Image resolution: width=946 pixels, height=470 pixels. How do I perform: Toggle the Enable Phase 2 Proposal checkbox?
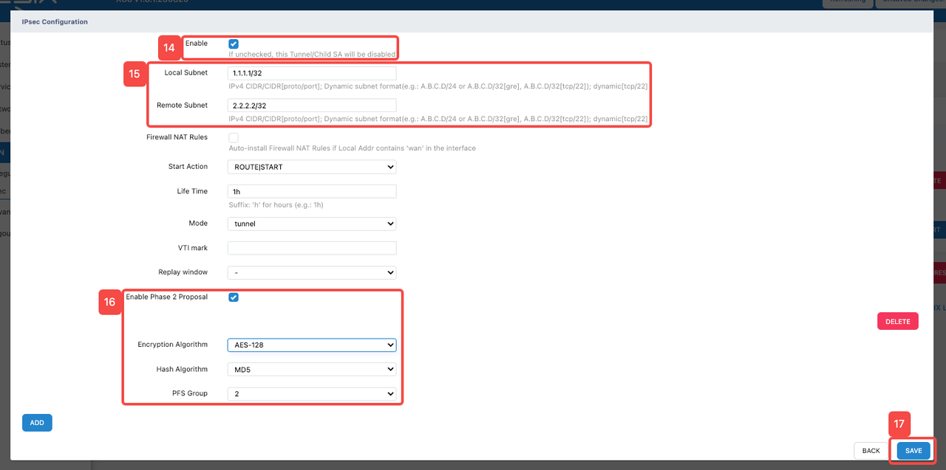pyautogui.click(x=234, y=297)
